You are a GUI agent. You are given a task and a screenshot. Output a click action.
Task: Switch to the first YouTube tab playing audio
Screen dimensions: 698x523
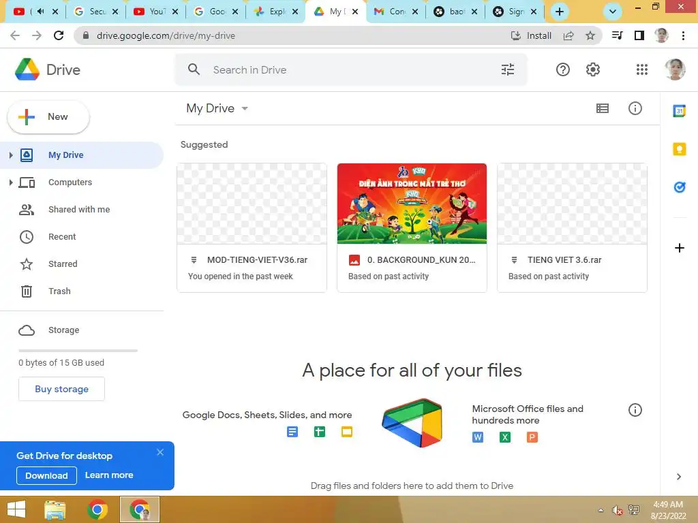(x=35, y=12)
